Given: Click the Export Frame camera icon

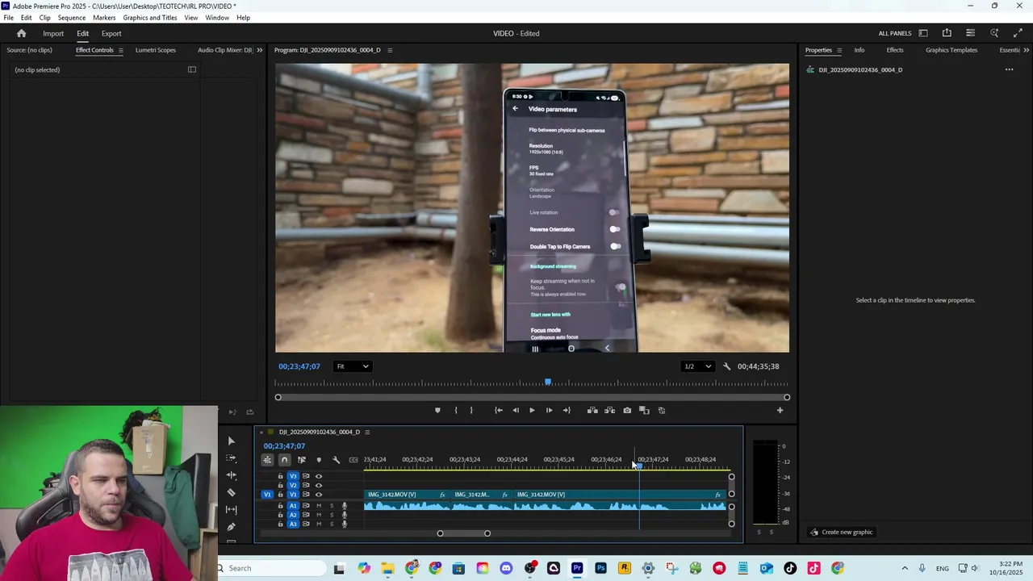Looking at the screenshot, I should pos(627,411).
